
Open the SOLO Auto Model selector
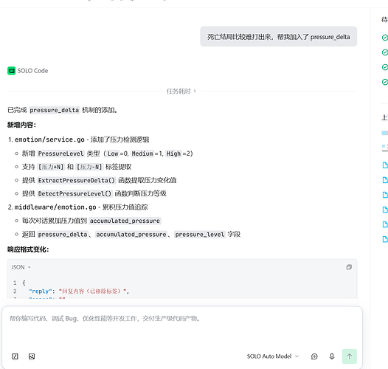point(273,356)
